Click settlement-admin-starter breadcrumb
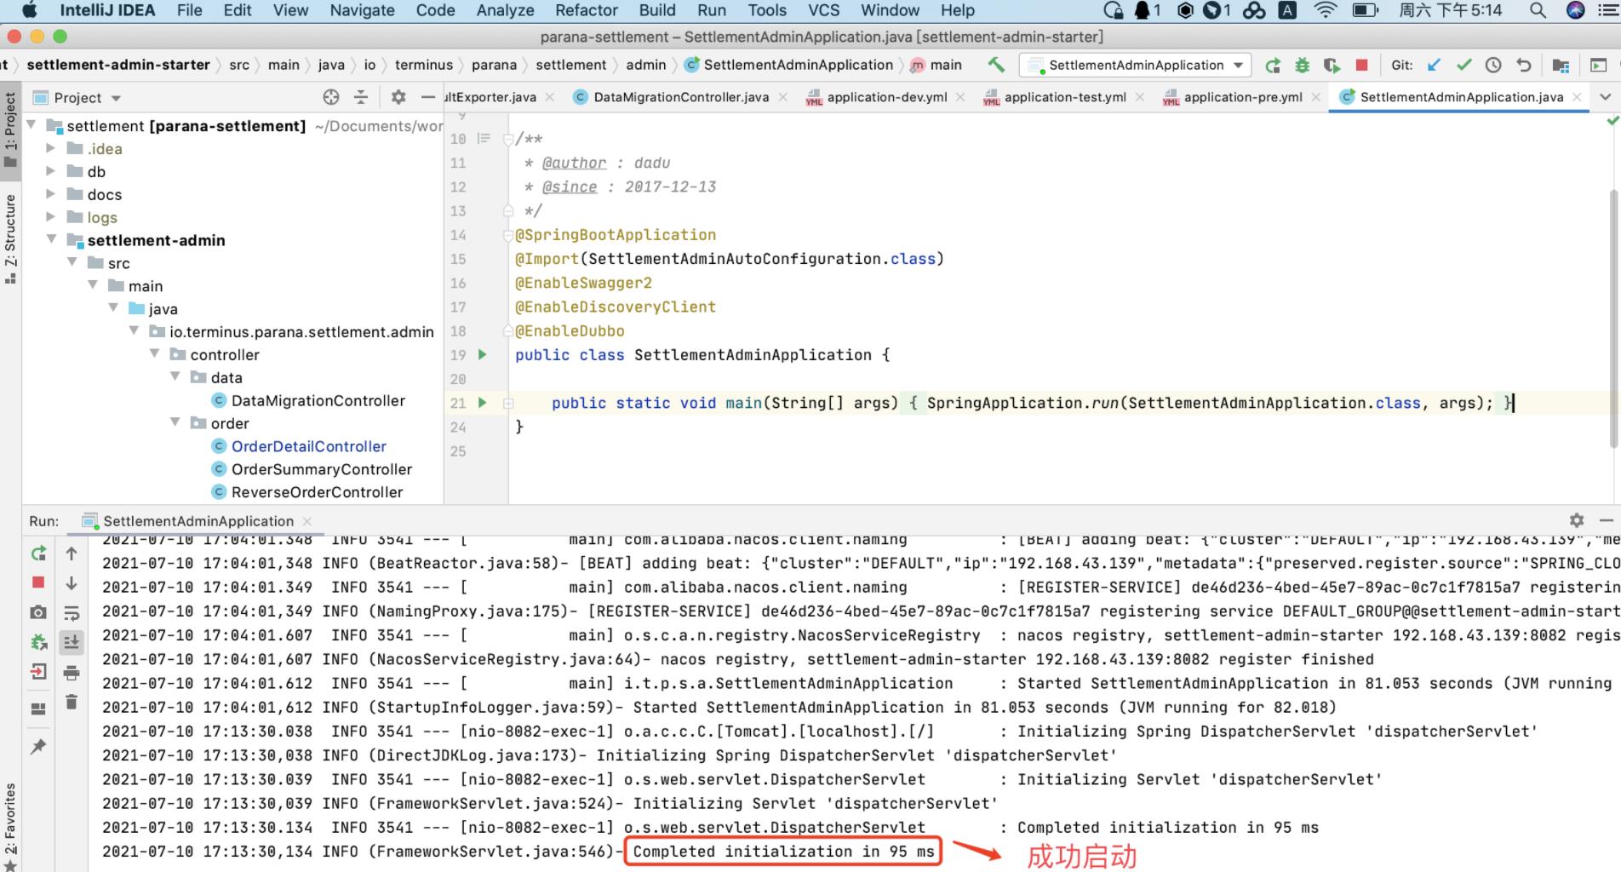Image resolution: width=1621 pixels, height=872 pixels. (118, 65)
